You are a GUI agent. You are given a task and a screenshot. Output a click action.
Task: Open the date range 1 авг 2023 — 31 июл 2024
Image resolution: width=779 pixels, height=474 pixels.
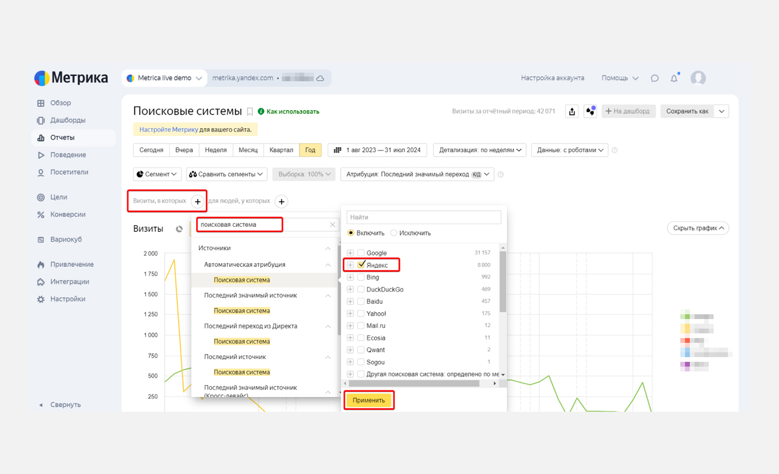coord(377,150)
